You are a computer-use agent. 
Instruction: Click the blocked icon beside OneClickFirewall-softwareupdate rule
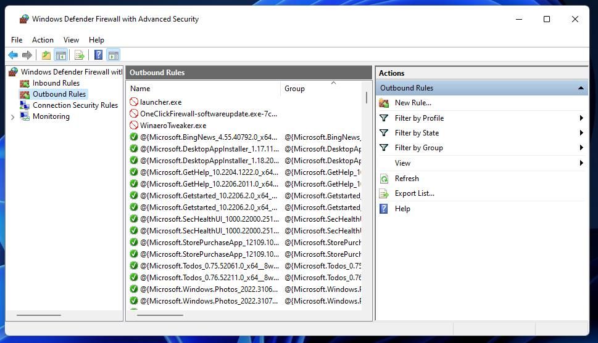pyautogui.click(x=134, y=113)
